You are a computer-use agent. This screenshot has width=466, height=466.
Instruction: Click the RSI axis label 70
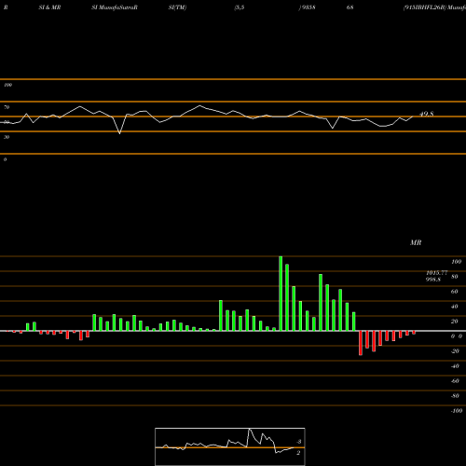[7, 107]
